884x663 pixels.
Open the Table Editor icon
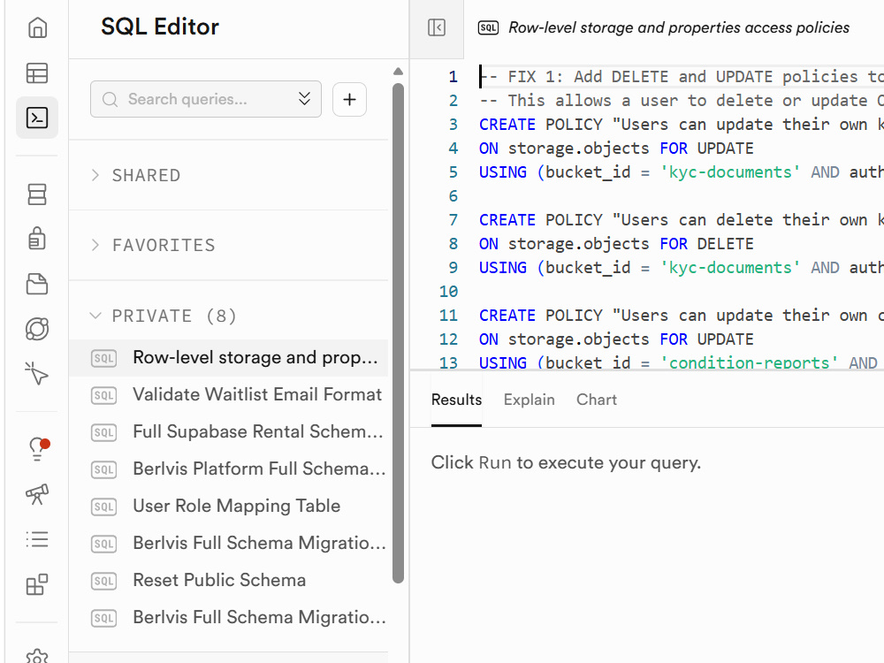pos(37,72)
